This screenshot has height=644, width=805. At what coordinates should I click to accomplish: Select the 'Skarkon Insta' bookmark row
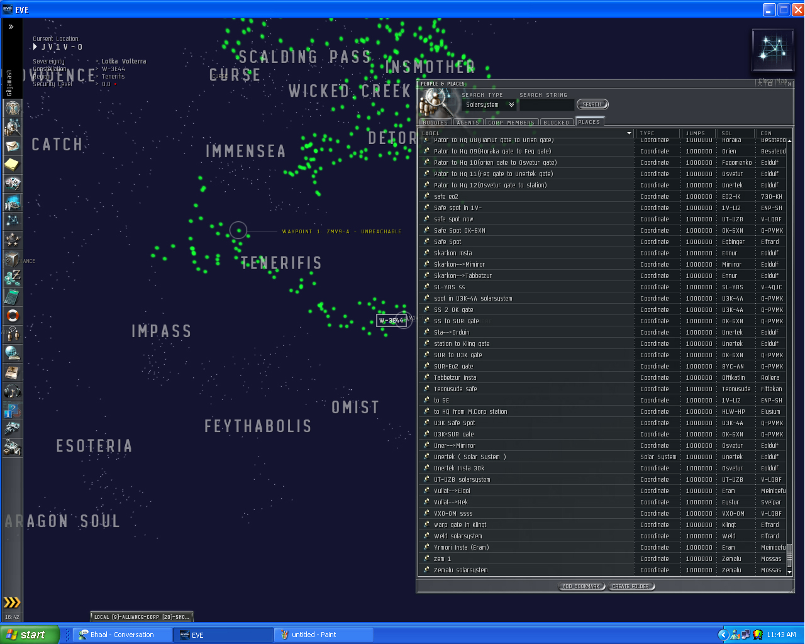pos(602,253)
